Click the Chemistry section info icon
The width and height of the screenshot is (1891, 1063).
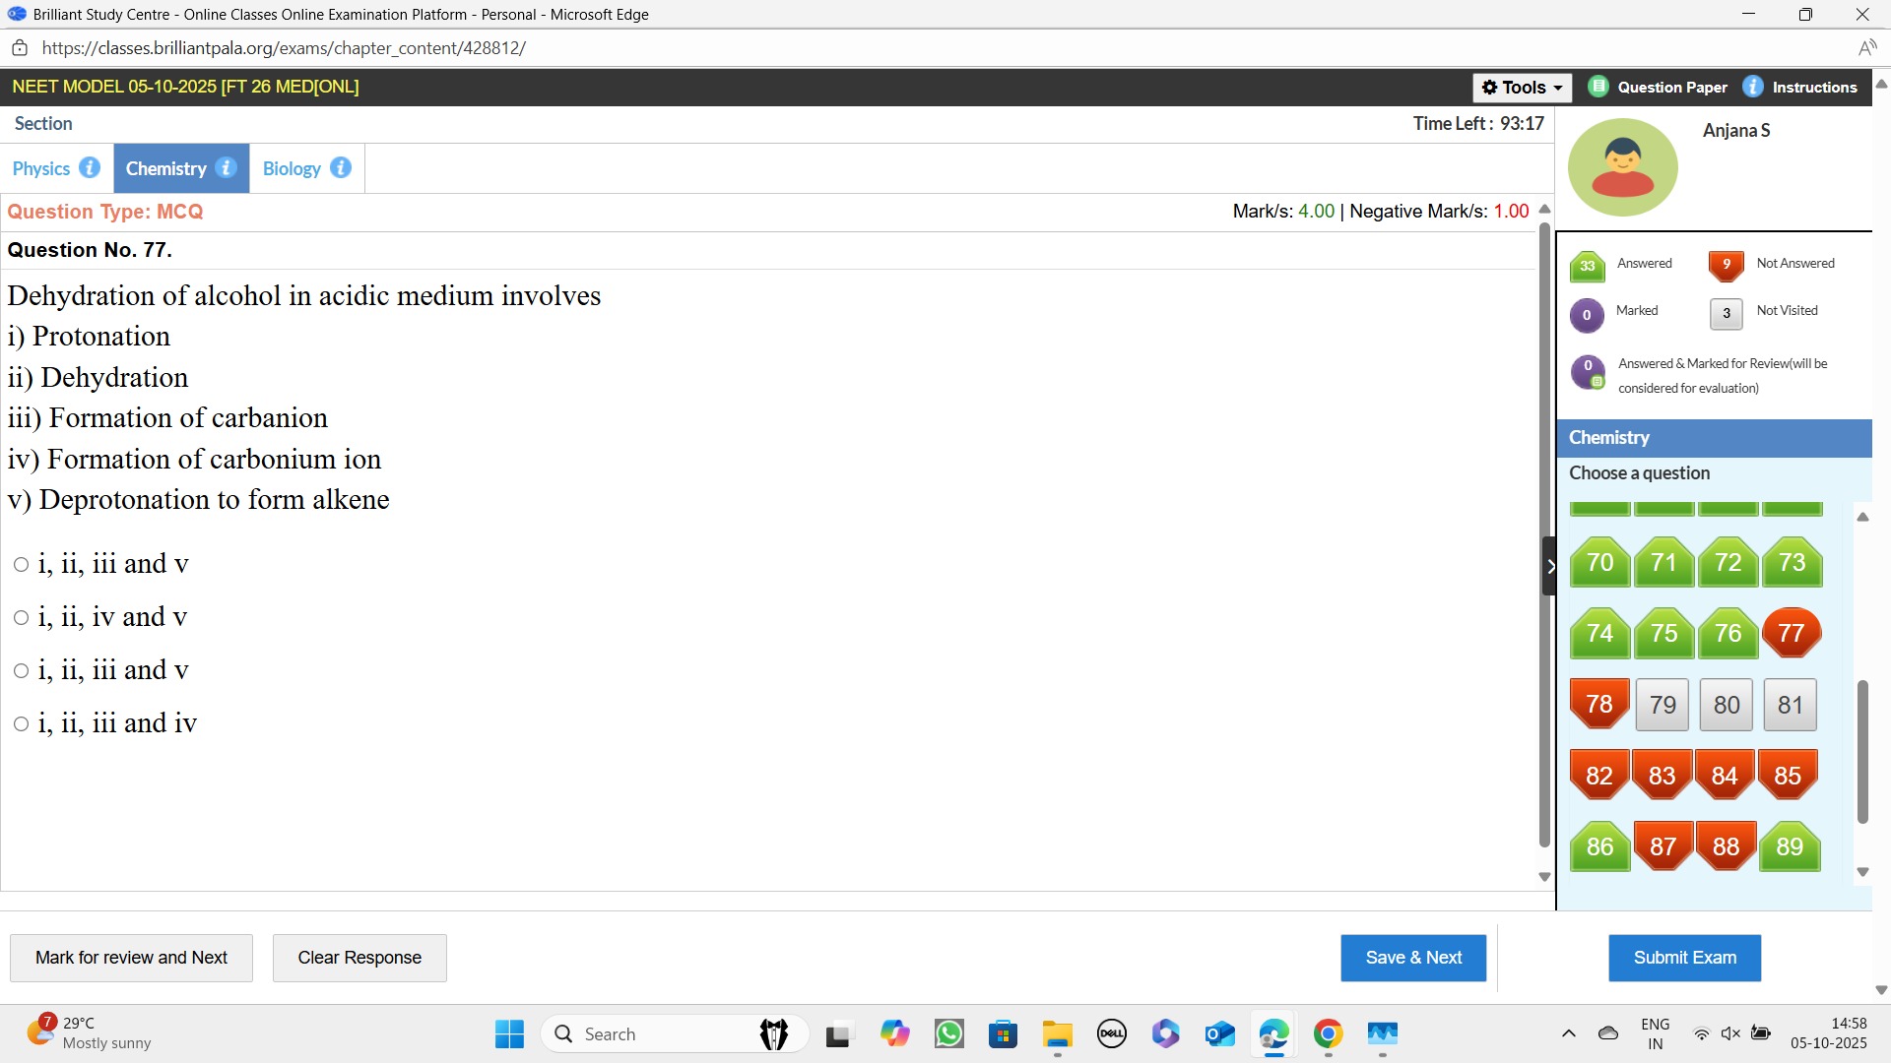point(226,167)
